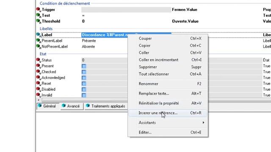Click the Status value field
This screenshot has height=152, width=271.
105,60
